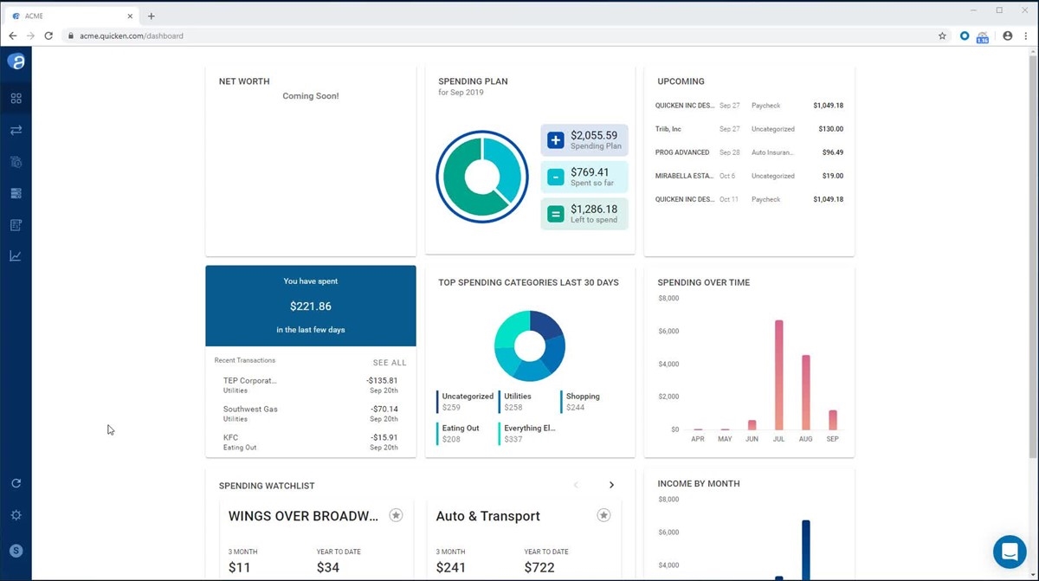Open Transactions via the arrows sidebar icon
Viewport: 1039px width, 581px height.
(x=16, y=131)
